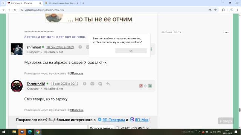Send private message to Tormund18 envelope icon
Screen dimensions: 241x135
point(92,84)
